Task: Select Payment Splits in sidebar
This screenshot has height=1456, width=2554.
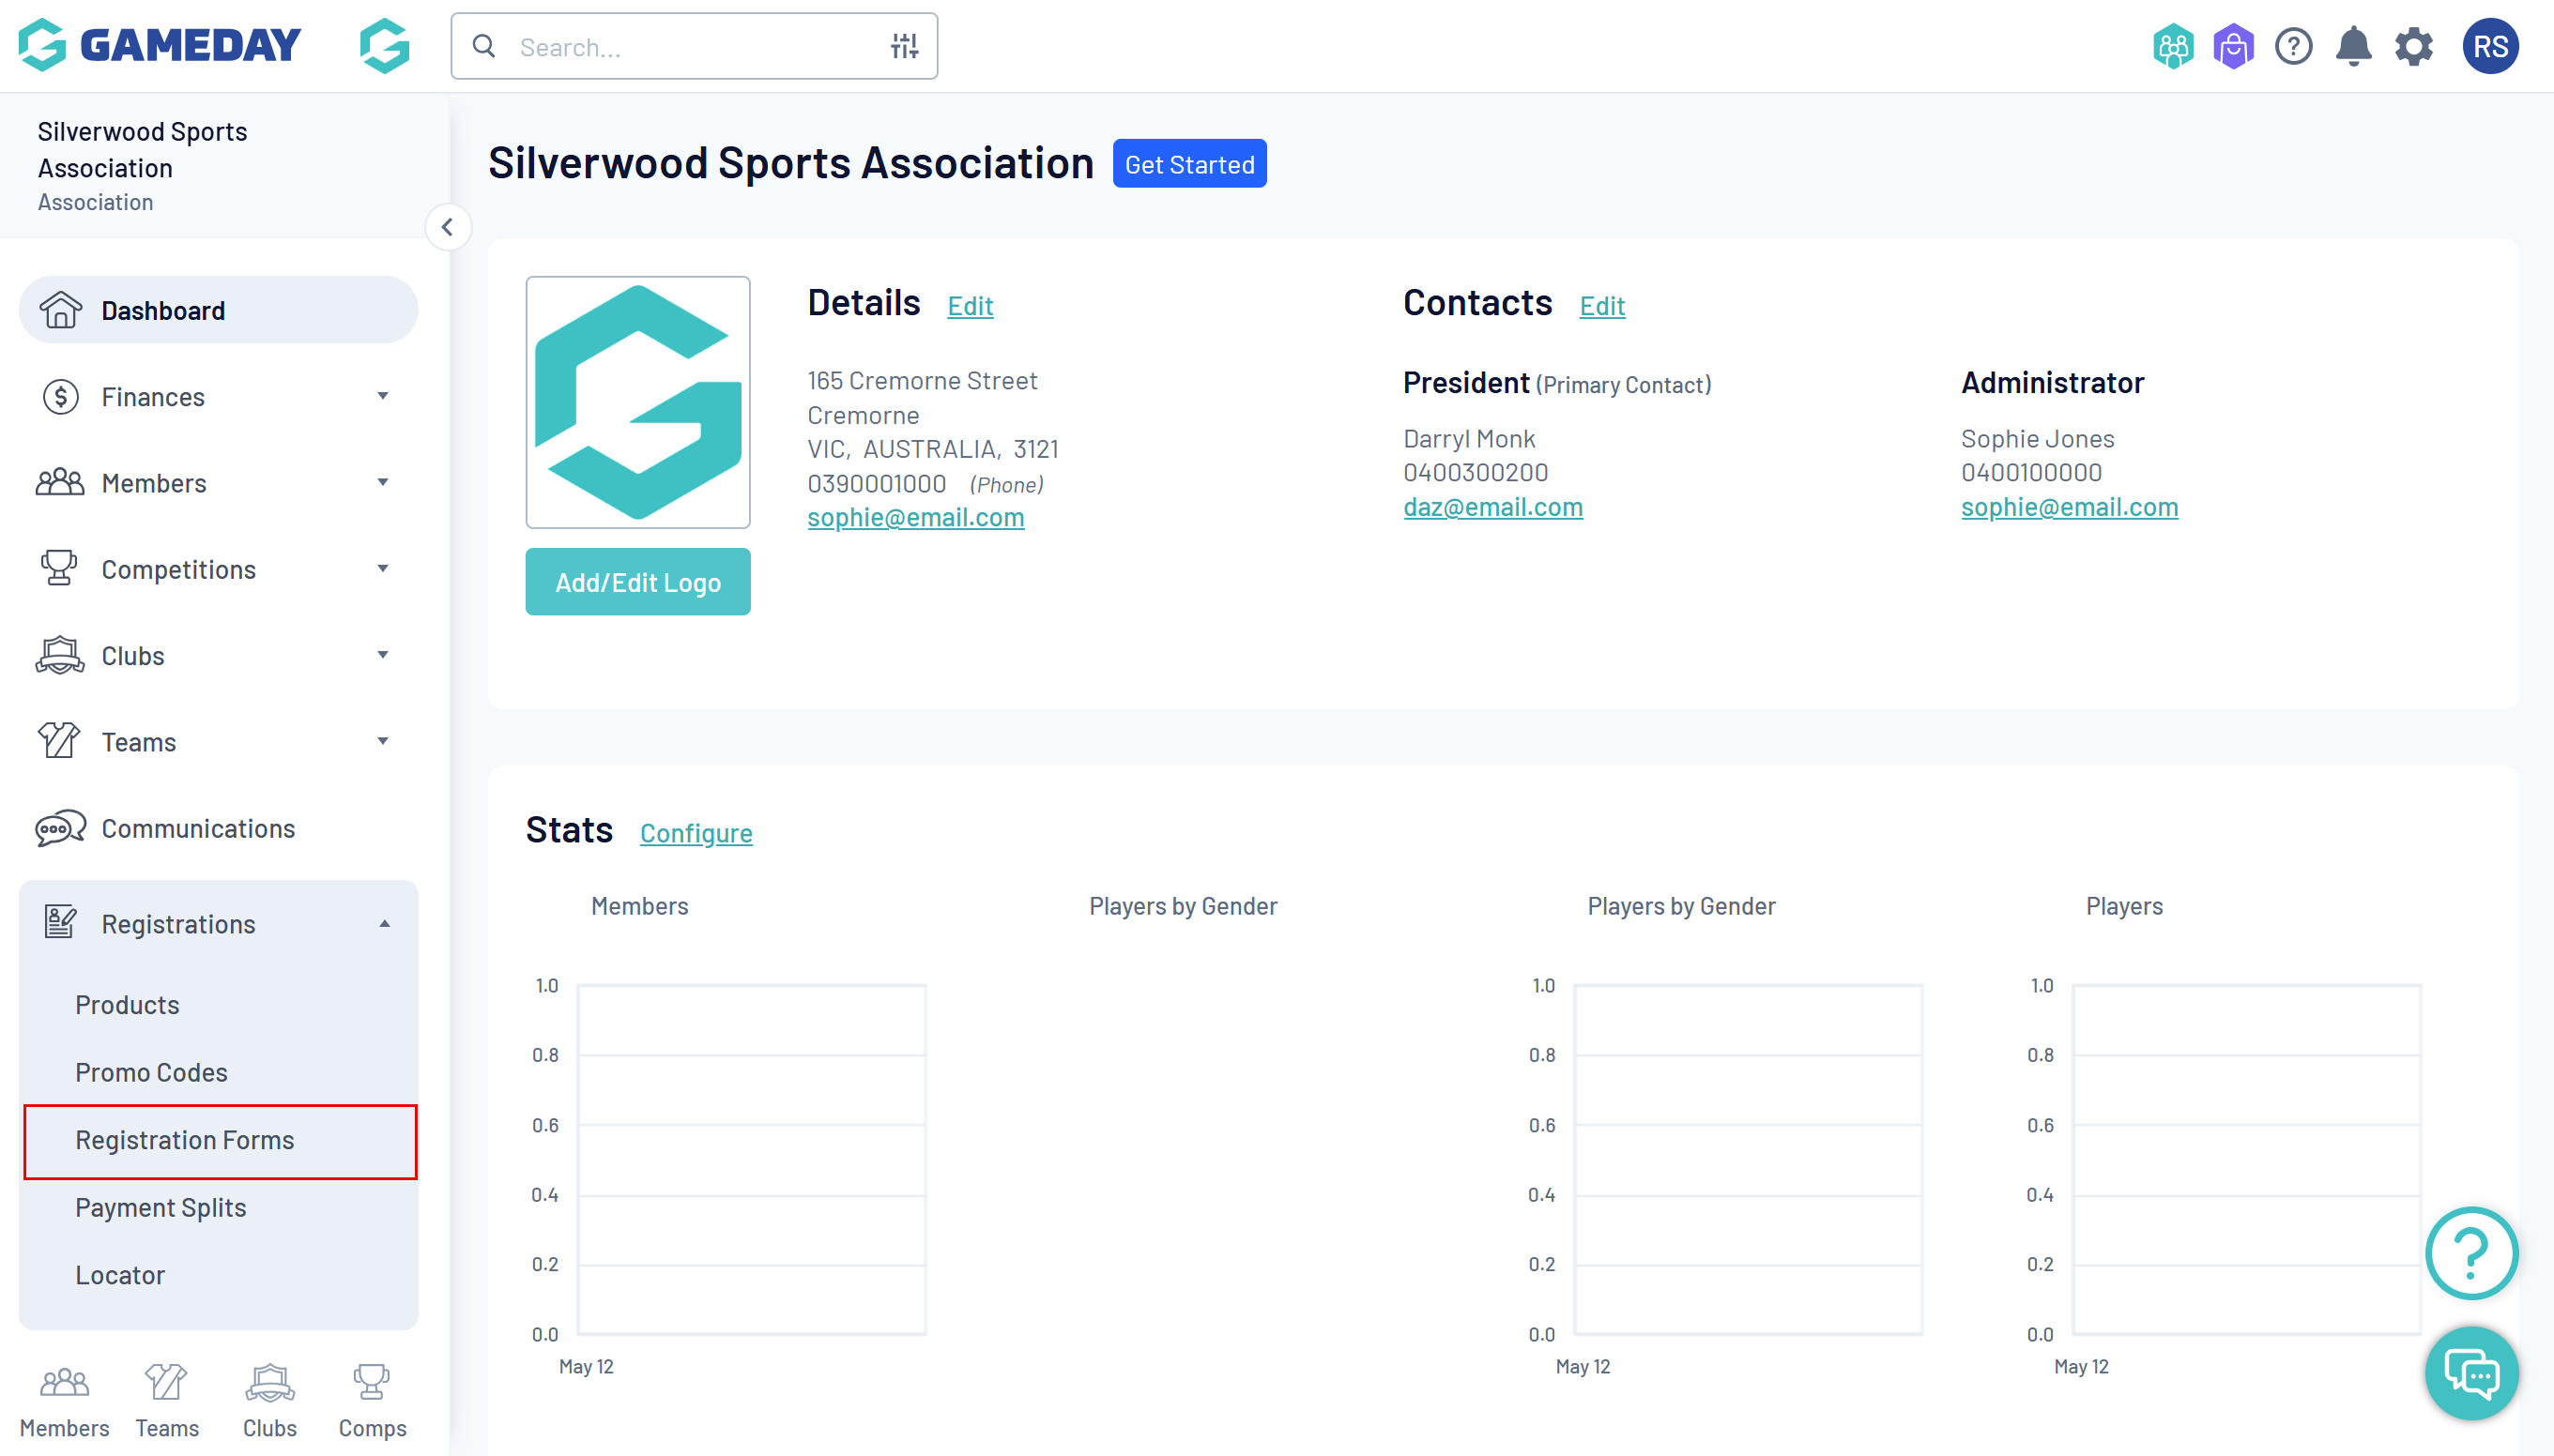Action: coord(161,1207)
